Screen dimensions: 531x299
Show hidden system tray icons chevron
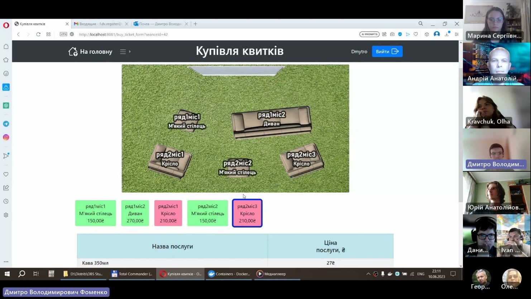(368, 274)
